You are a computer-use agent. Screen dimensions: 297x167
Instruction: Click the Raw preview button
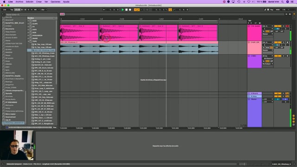(x=55, y=128)
